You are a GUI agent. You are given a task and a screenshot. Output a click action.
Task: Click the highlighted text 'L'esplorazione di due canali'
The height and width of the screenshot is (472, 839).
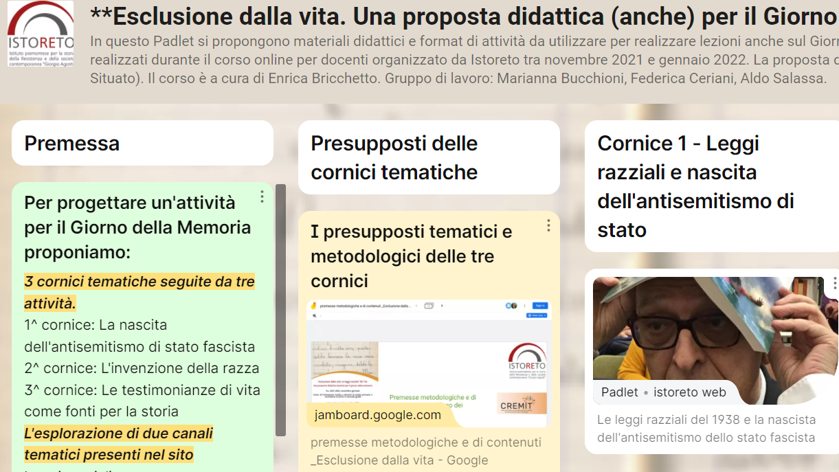[x=118, y=434]
